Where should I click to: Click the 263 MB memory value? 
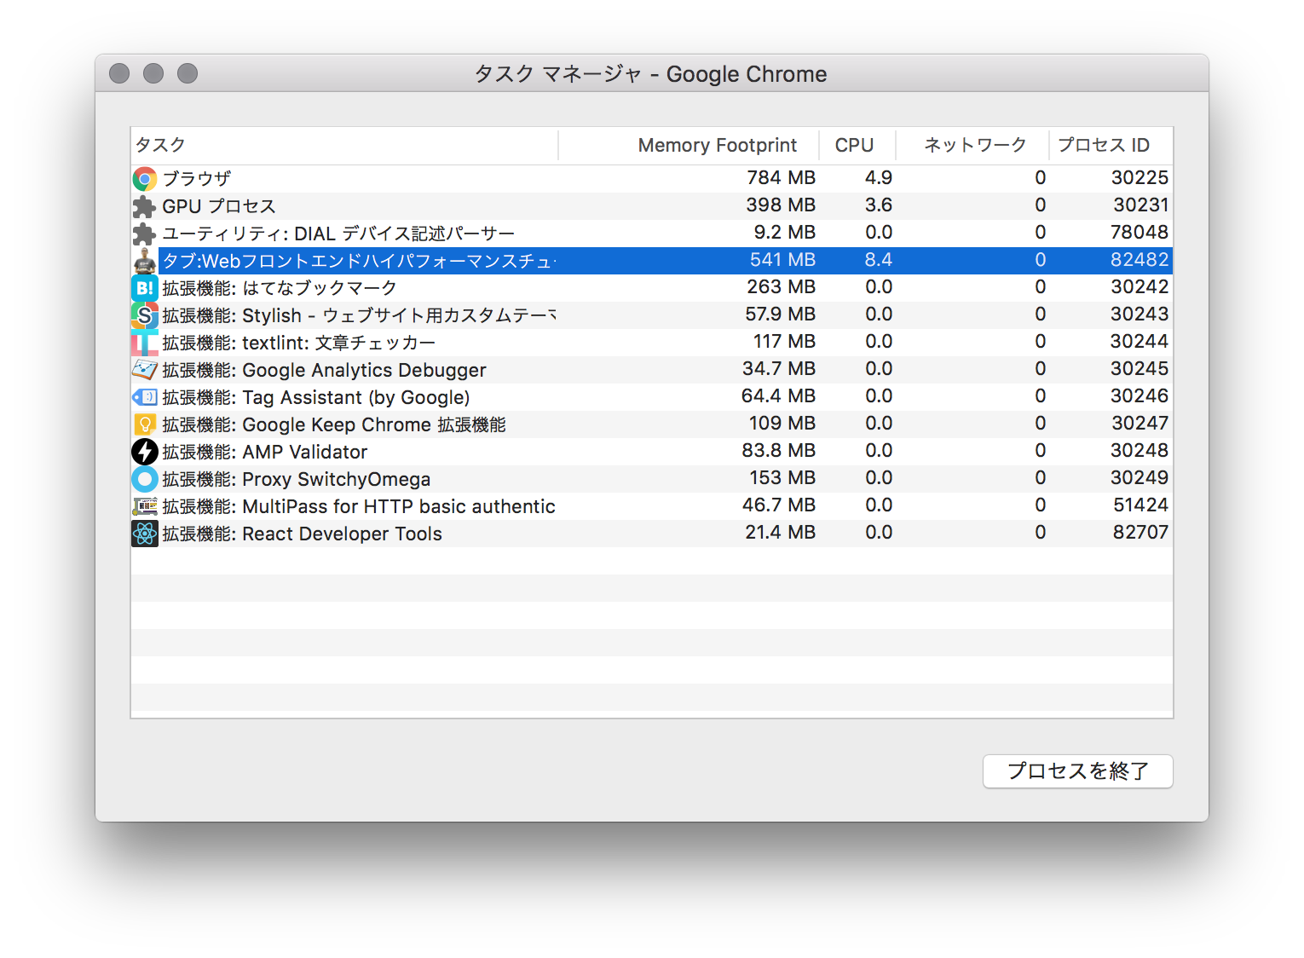(781, 287)
